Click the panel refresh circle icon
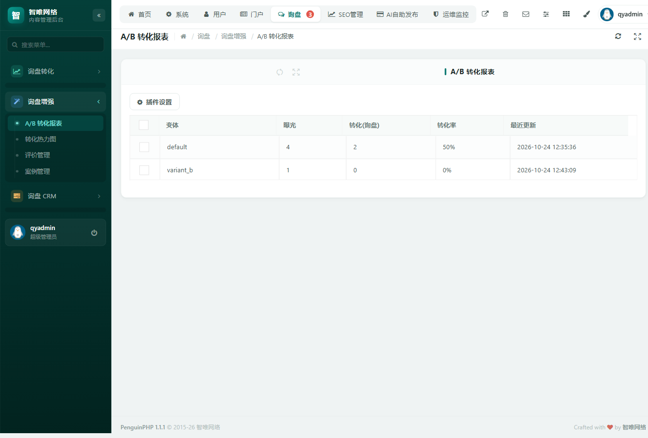The image size is (648, 438). pos(280,72)
